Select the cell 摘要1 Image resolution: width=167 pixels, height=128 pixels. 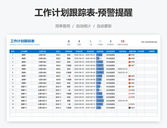24,55
